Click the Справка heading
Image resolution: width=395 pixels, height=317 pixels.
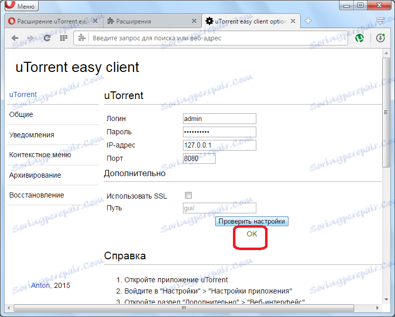click(125, 256)
